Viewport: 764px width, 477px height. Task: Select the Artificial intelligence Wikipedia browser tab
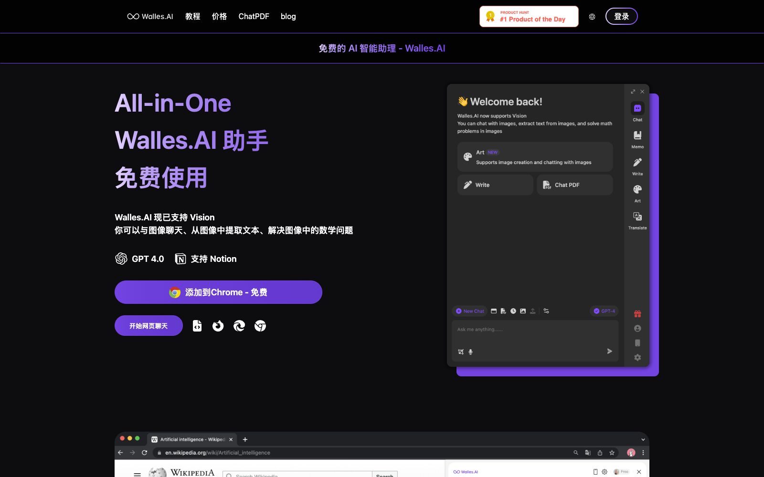pyautogui.click(x=192, y=439)
